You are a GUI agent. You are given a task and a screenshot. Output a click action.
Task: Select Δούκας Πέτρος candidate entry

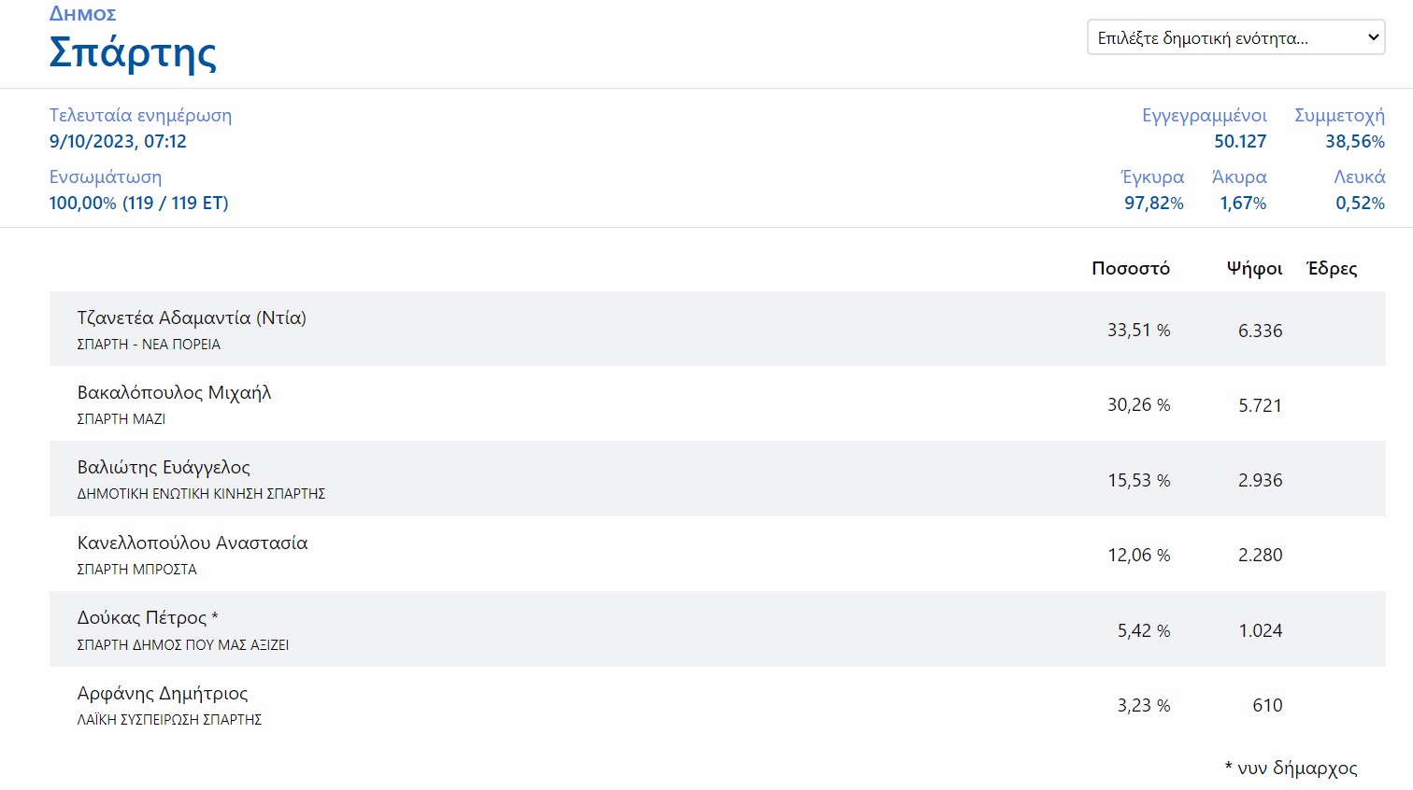pyautogui.click(x=717, y=629)
